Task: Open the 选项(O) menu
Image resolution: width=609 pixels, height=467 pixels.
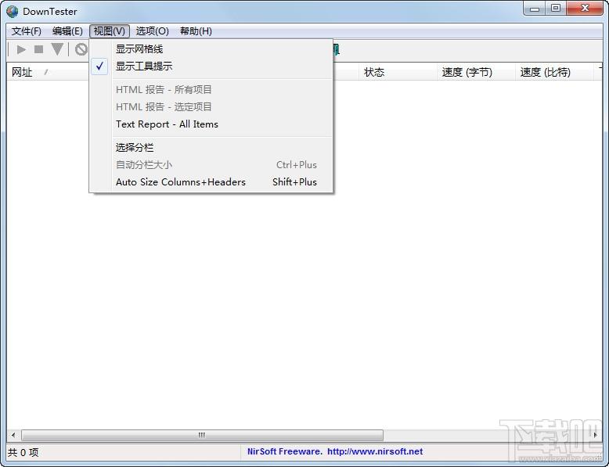Action: [x=152, y=31]
